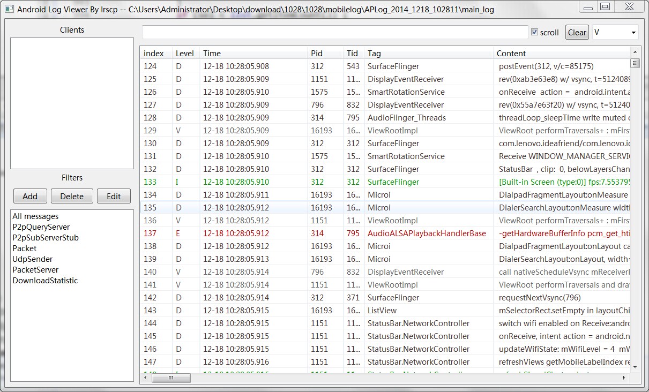Toggle the scroll checkbox
This screenshot has height=392, width=649.
click(534, 32)
